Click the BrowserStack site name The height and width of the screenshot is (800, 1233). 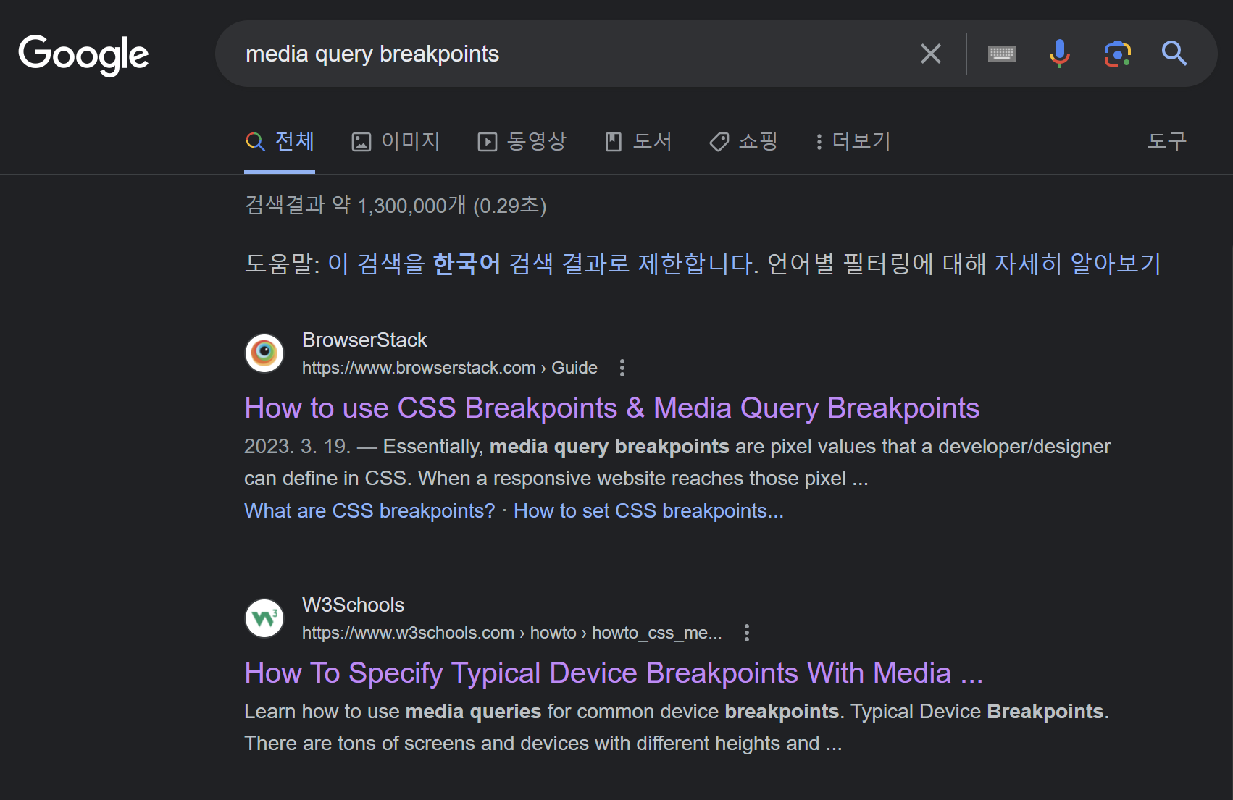tap(364, 340)
